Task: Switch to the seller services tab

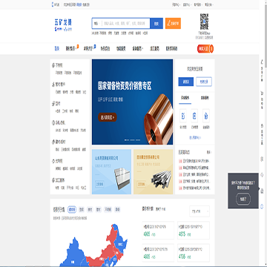Action: 205,98
